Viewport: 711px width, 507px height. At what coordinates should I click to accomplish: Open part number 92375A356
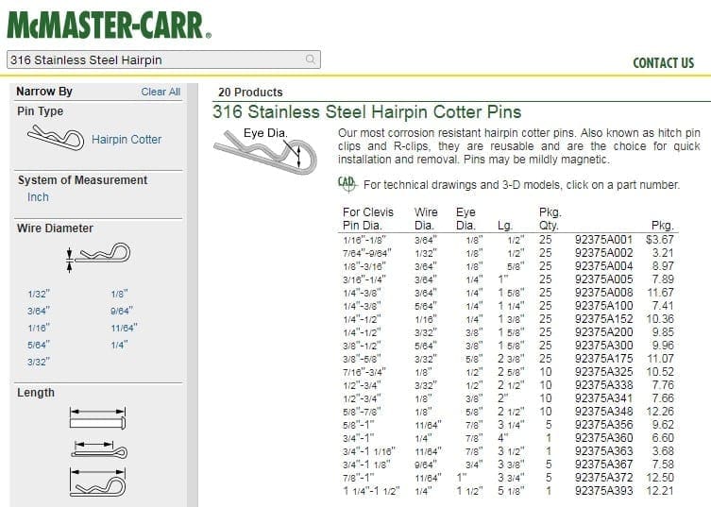coord(603,424)
